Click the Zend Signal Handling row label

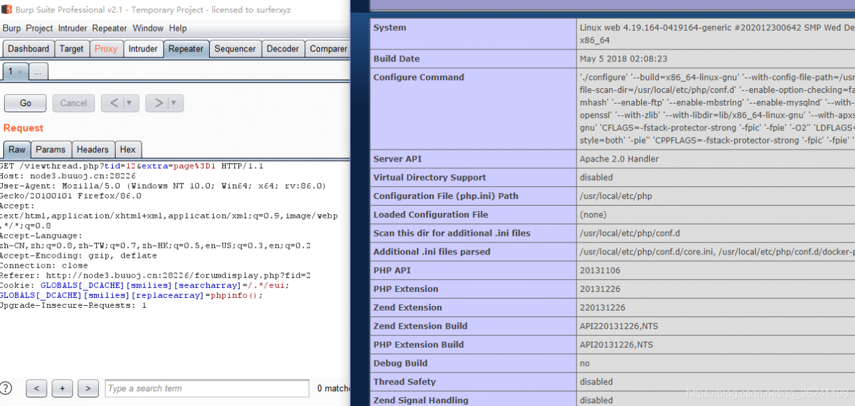pyautogui.click(x=421, y=400)
